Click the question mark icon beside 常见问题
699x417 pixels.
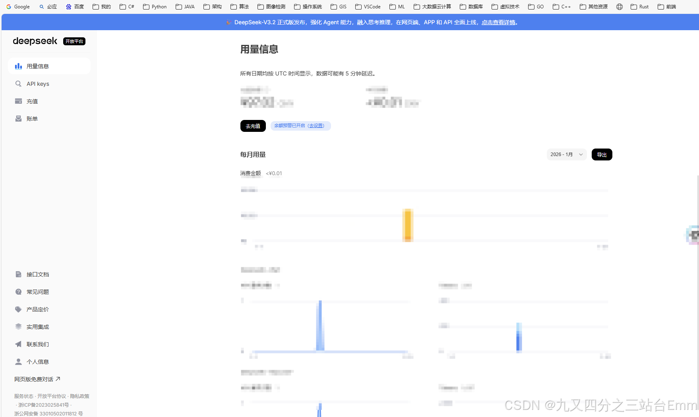tap(18, 292)
